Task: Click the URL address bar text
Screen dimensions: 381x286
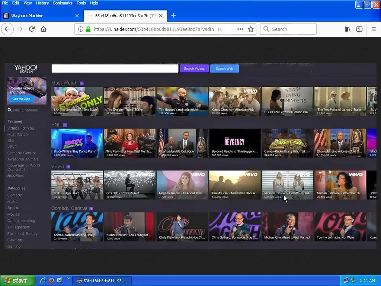Action: [158, 29]
